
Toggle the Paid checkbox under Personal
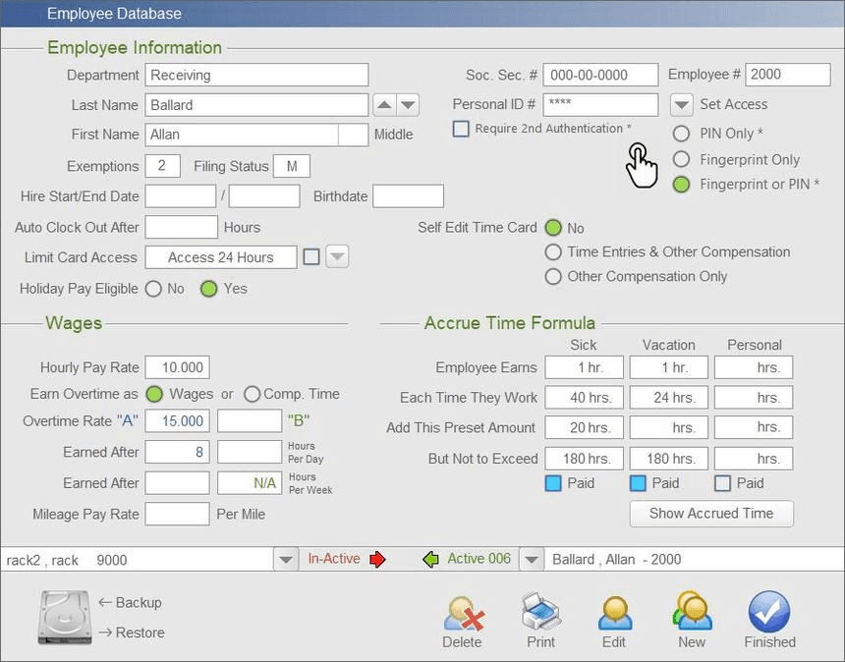[x=722, y=483]
